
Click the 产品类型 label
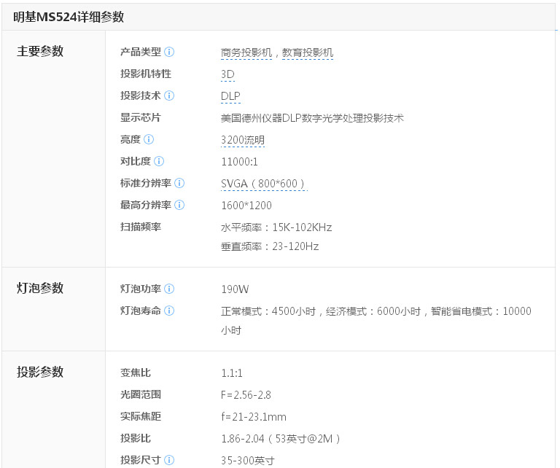pyautogui.click(x=140, y=52)
